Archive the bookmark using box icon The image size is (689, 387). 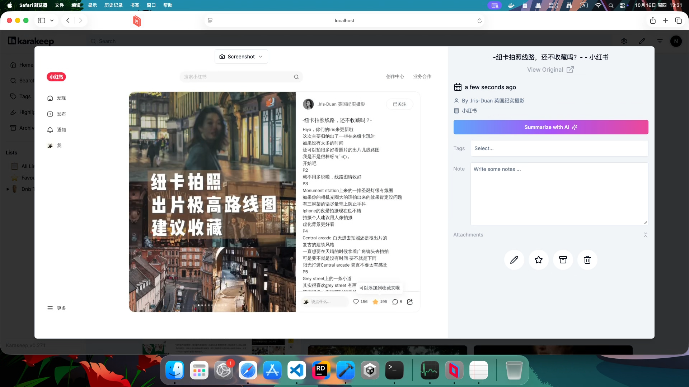pos(563,260)
